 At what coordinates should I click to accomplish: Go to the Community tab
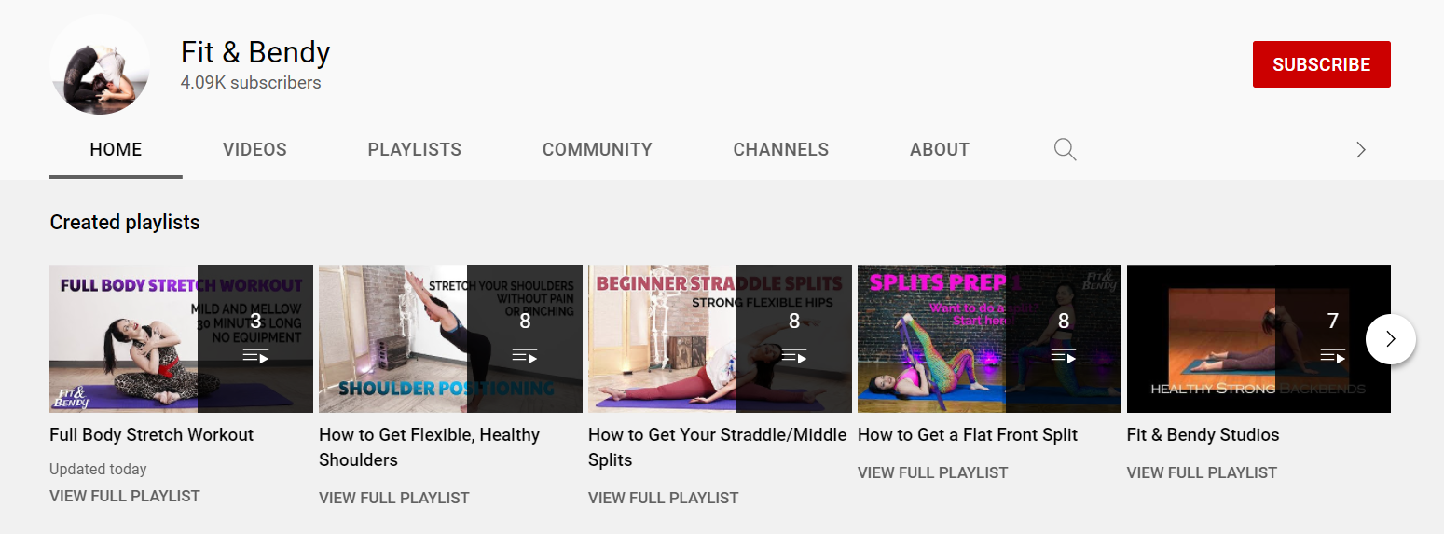(598, 149)
